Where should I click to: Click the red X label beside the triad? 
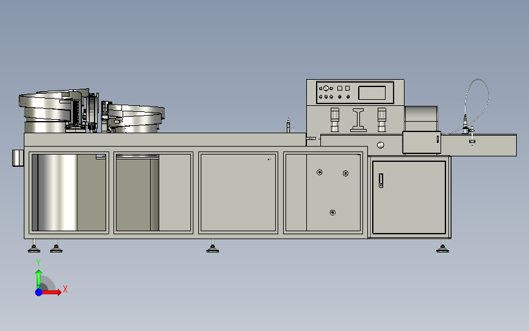click(65, 289)
